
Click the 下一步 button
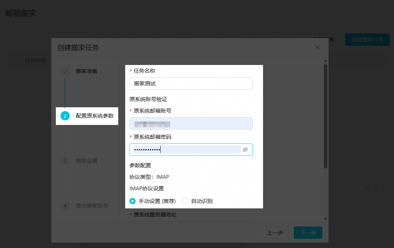(x=308, y=233)
